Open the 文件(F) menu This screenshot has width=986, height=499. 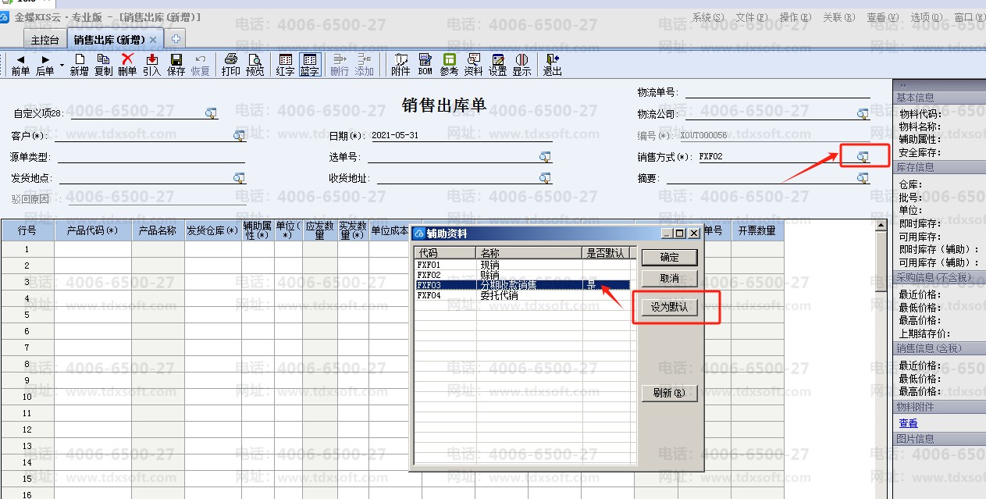[x=752, y=17]
